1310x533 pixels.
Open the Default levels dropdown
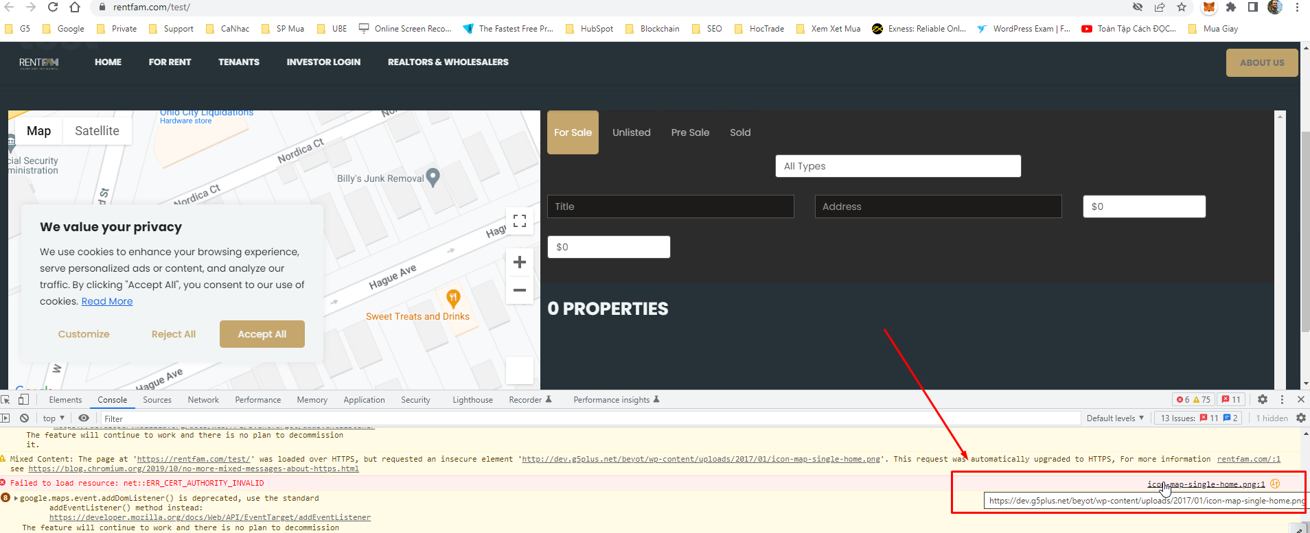click(1115, 418)
